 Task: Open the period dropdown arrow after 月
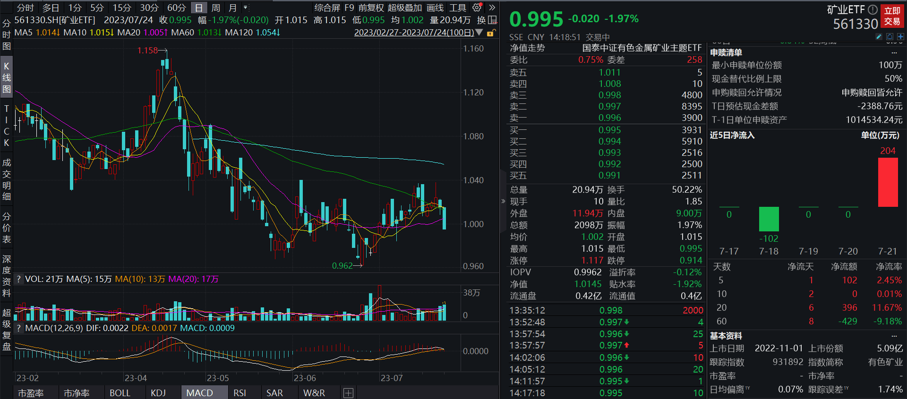point(245,8)
